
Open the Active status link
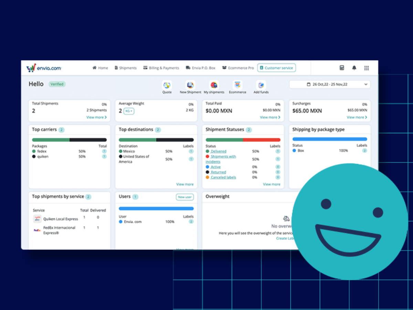pos(216,167)
